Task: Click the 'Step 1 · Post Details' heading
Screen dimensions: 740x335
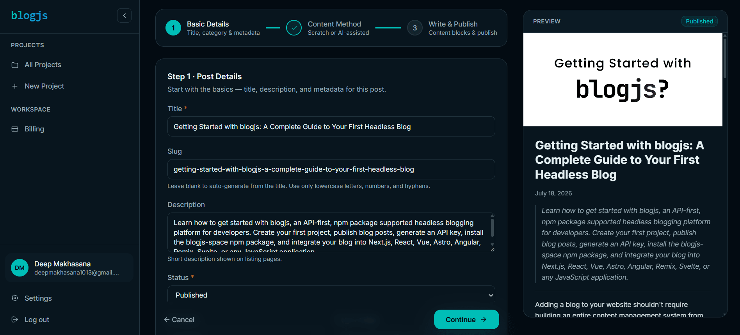Action: (205, 76)
